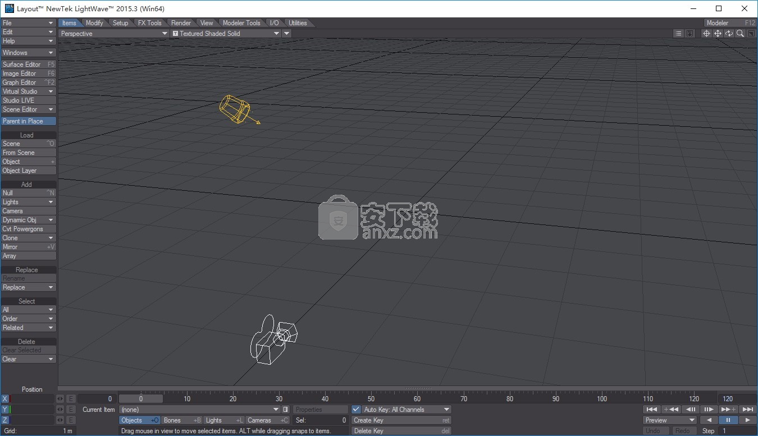Step forward one frame button

tap(709, 409)
